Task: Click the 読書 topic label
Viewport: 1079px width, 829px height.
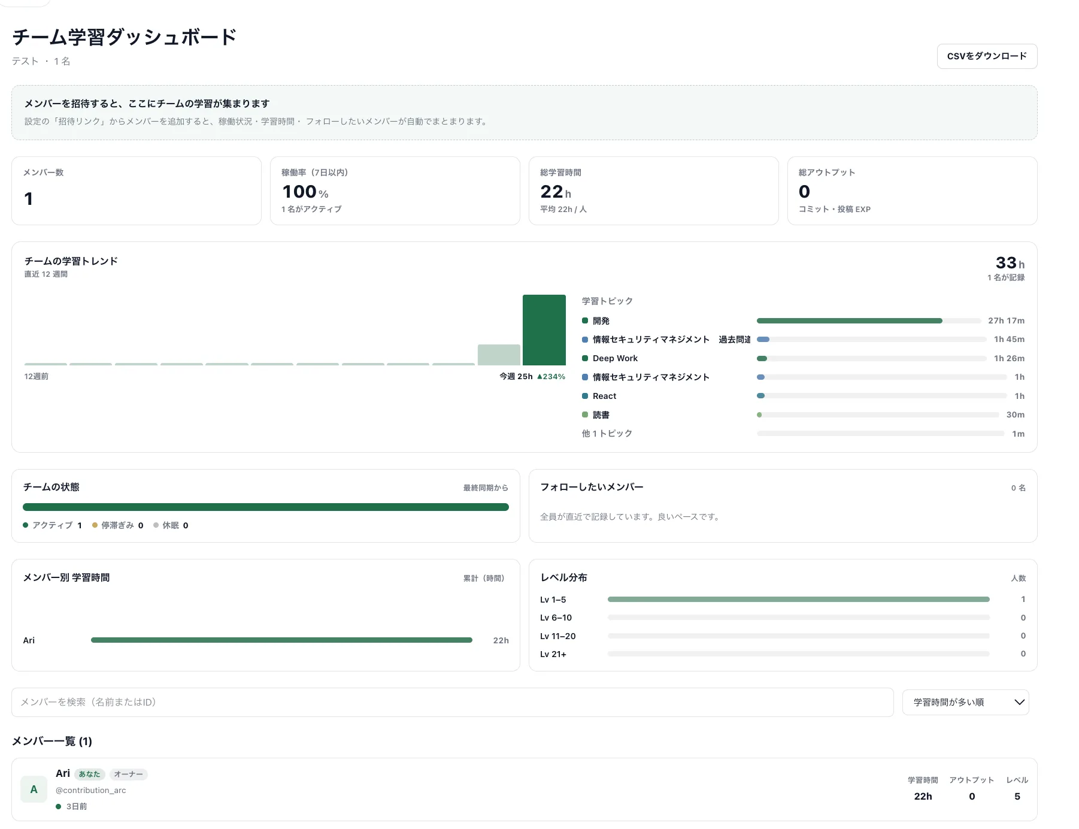Action: 601,414
